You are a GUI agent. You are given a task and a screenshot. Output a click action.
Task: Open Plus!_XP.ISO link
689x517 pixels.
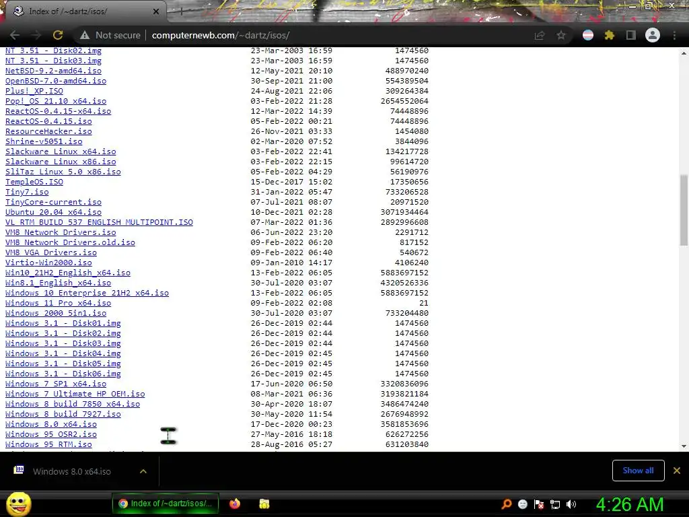coord(34,91)
